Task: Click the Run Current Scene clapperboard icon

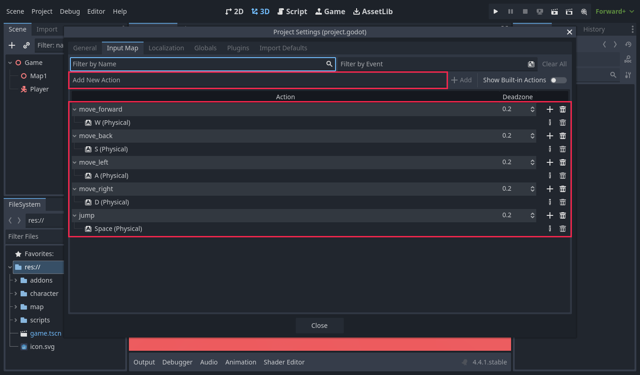Action: [555, 11]
